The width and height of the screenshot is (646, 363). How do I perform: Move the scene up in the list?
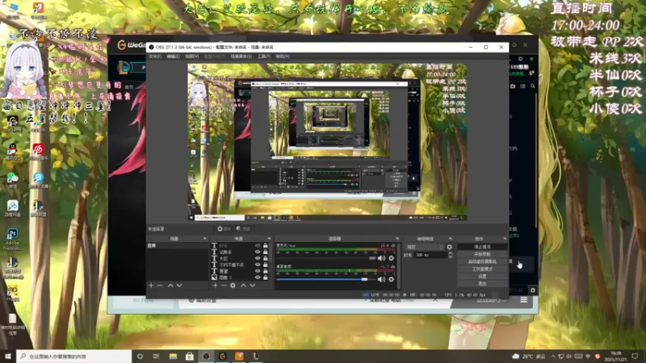pos(170,286)
